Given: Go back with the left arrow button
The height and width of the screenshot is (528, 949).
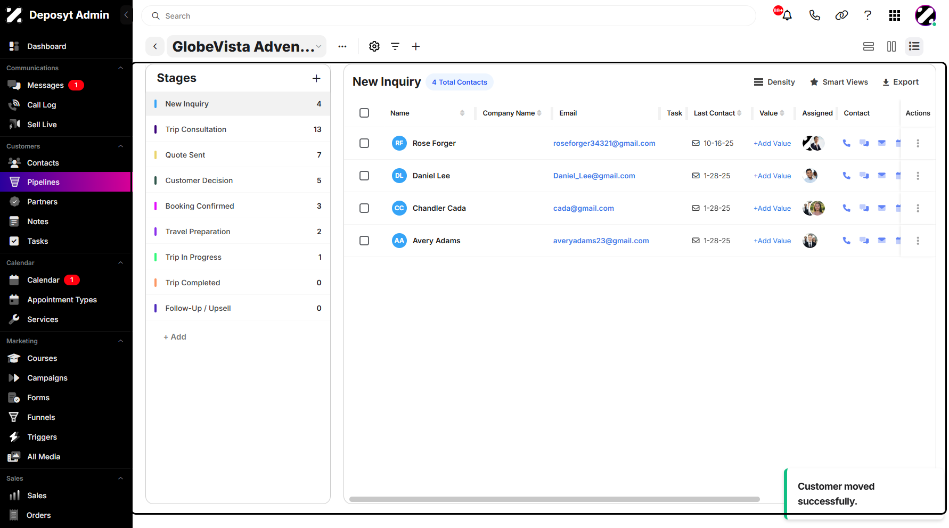Looking at the screenshot, I should tap(155, 46).
